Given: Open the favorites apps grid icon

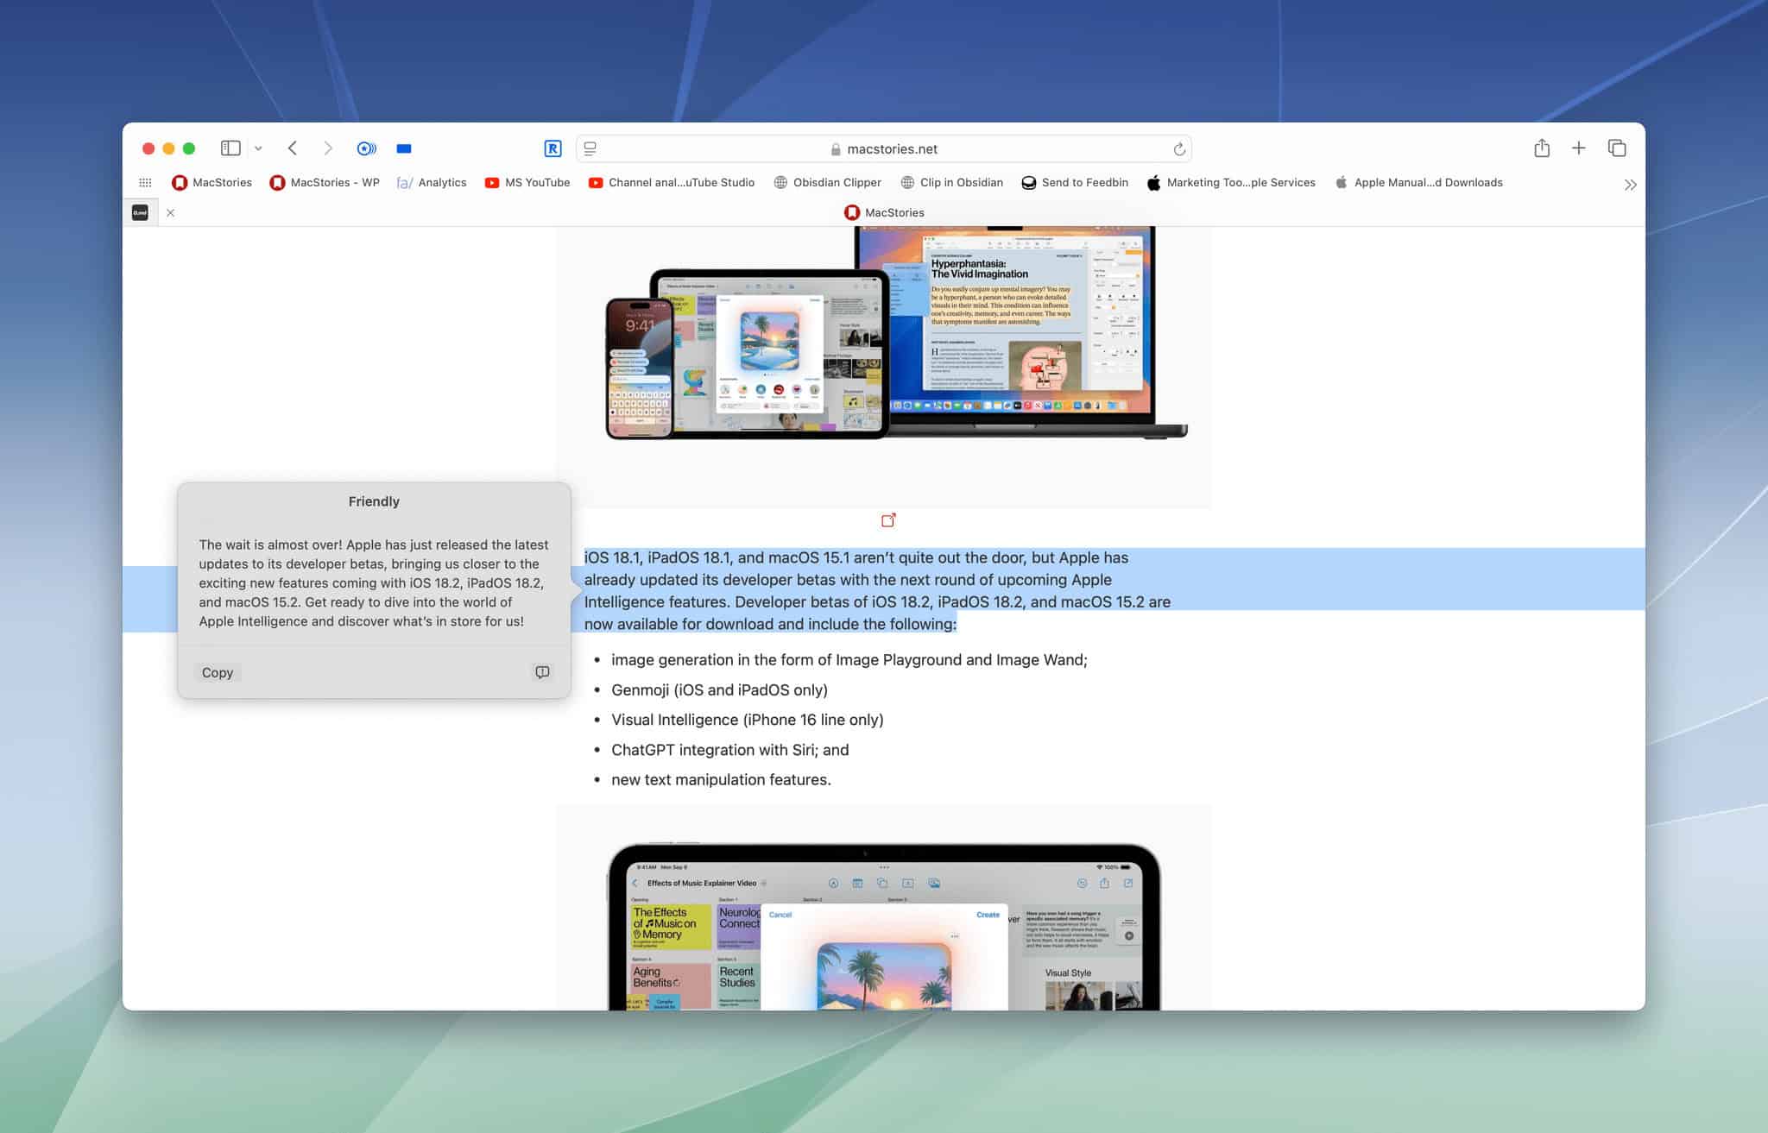Looking at the screenshot, I should (145, 183).
